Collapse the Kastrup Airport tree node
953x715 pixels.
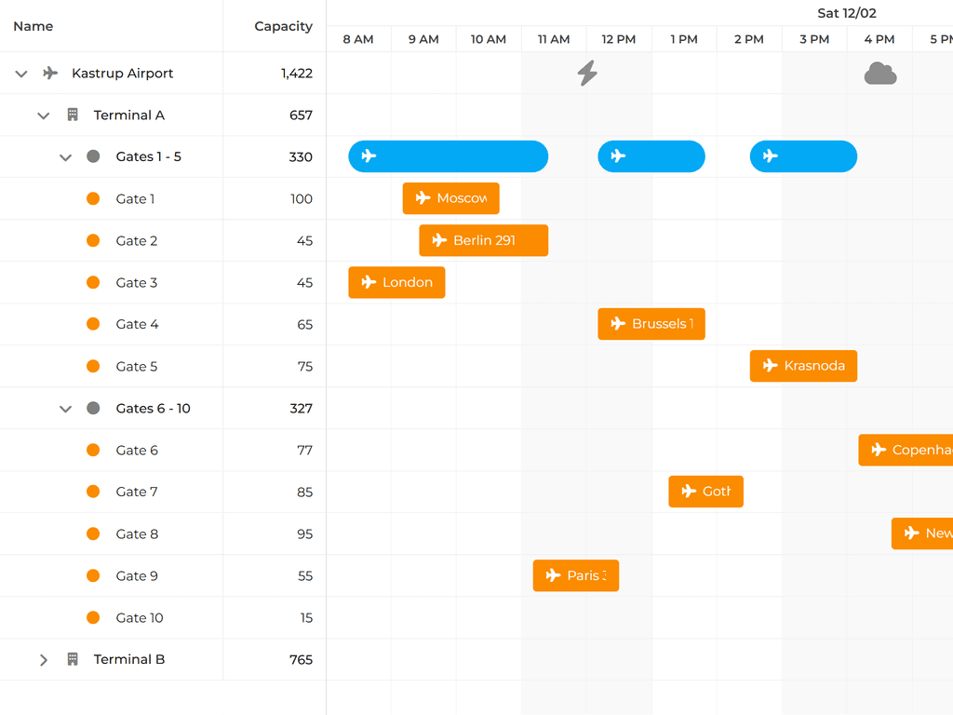pyautogui.click(x=21, y=74)
